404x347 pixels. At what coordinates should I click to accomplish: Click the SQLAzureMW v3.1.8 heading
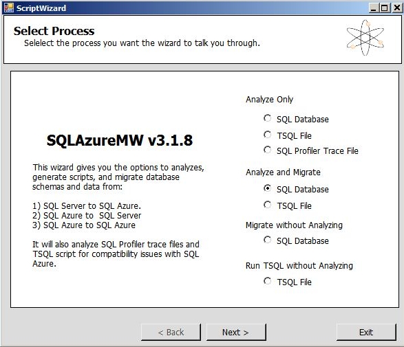120,140
